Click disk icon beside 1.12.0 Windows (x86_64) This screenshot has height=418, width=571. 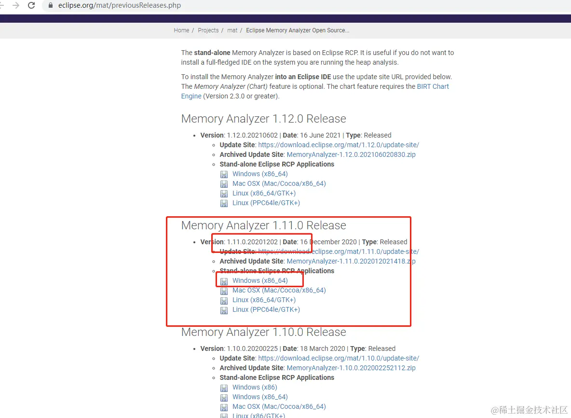click(x=224, y=174)
